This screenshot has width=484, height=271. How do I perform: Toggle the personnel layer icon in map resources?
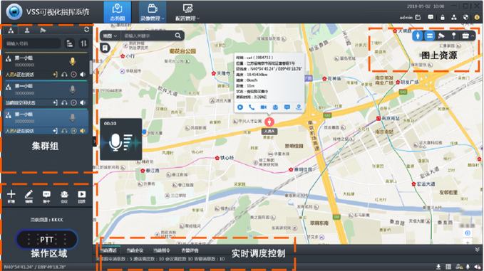point(418,36)
